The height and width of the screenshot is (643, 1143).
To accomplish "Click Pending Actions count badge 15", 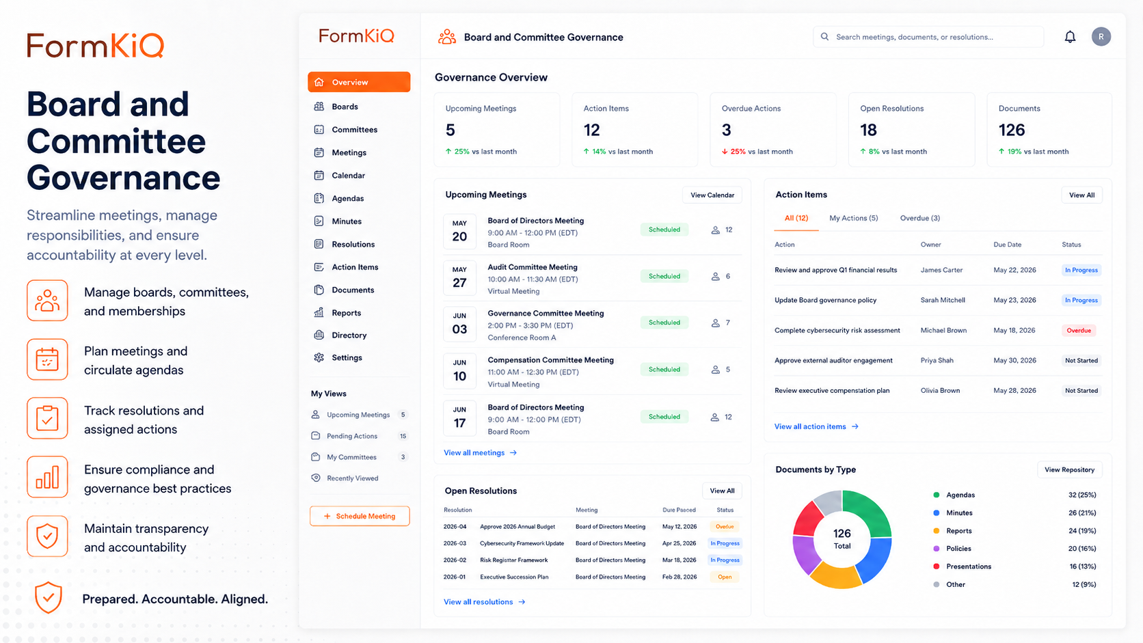I will [403, 436].
